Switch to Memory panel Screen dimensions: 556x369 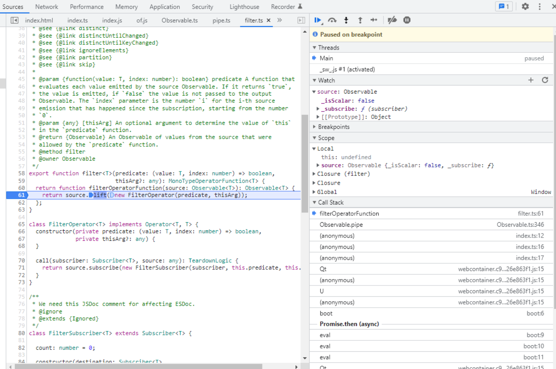127,7
